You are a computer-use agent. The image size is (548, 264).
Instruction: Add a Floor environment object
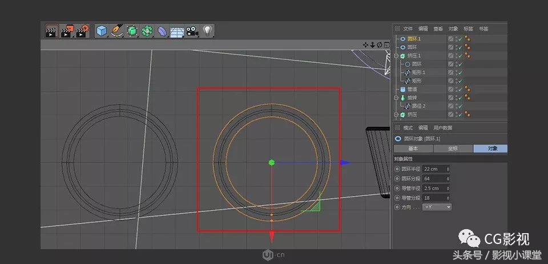tap(177, 31)
